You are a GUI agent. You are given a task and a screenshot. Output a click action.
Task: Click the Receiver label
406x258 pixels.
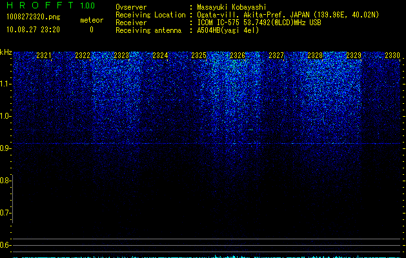click(x=131, y=23)
